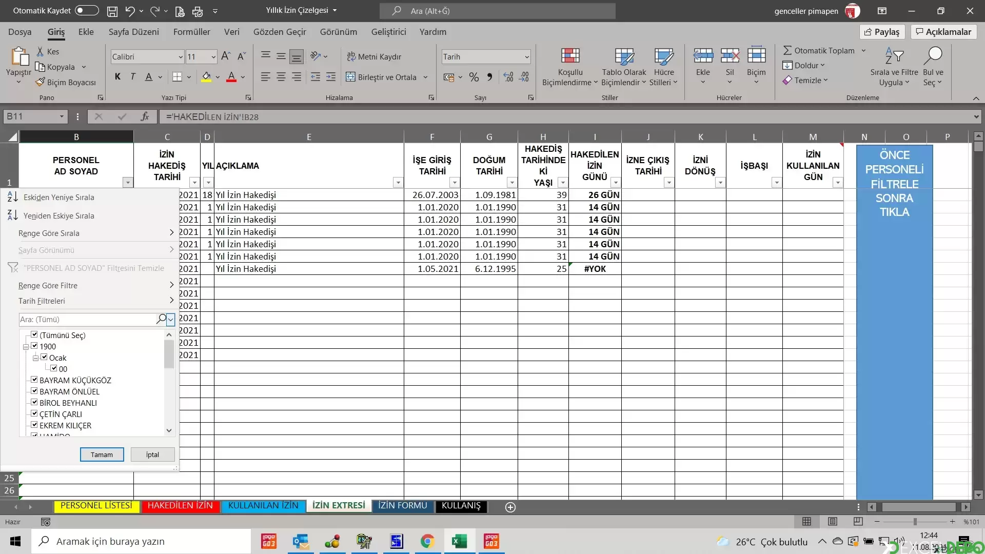Viewport: 985px width, 554px height.
Task: Uncheck the 1900 year checkbox
Action: (x=34, y=346)
